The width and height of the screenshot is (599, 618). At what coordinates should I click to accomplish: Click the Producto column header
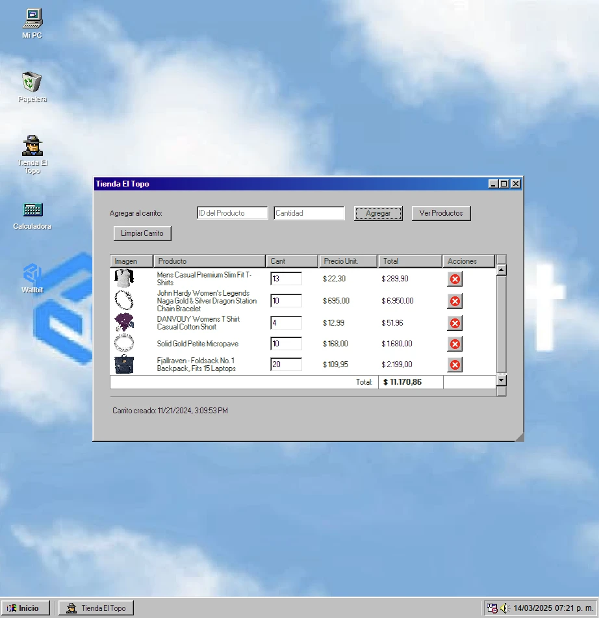click(x=209, y=261)
